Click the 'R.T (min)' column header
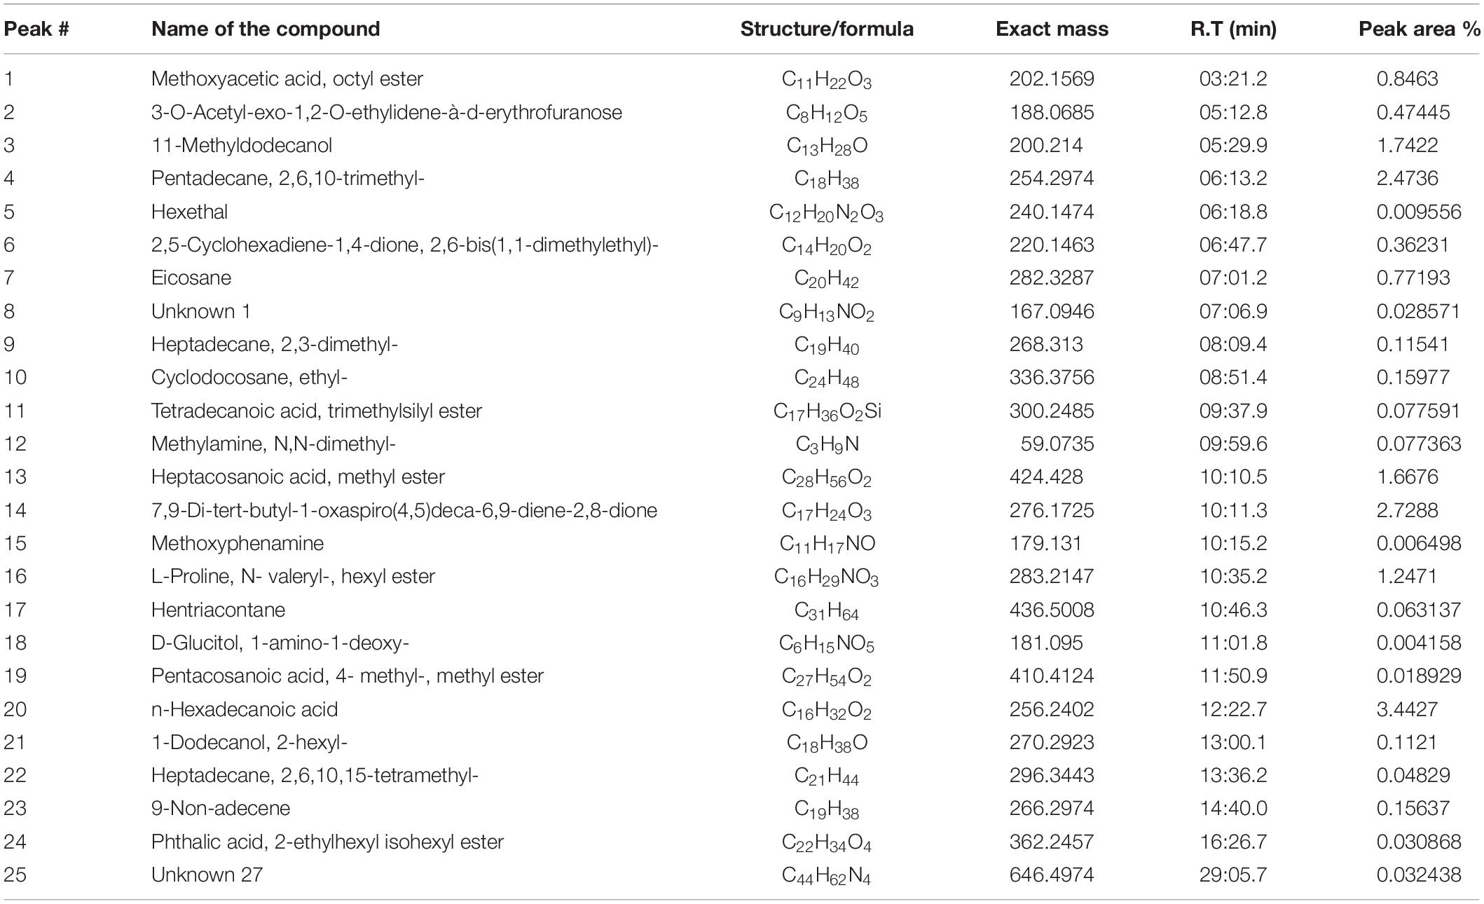 (x=1233, y=29)
